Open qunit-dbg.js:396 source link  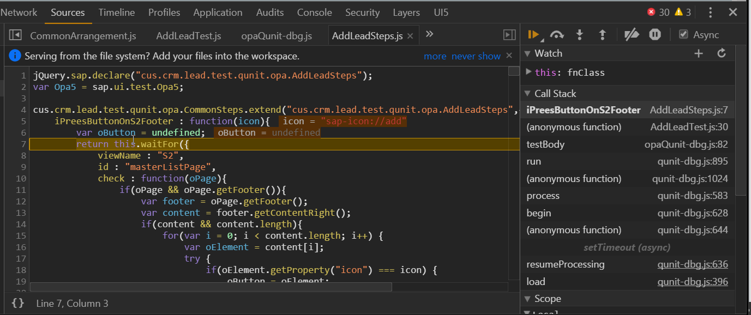pos(693,282)
